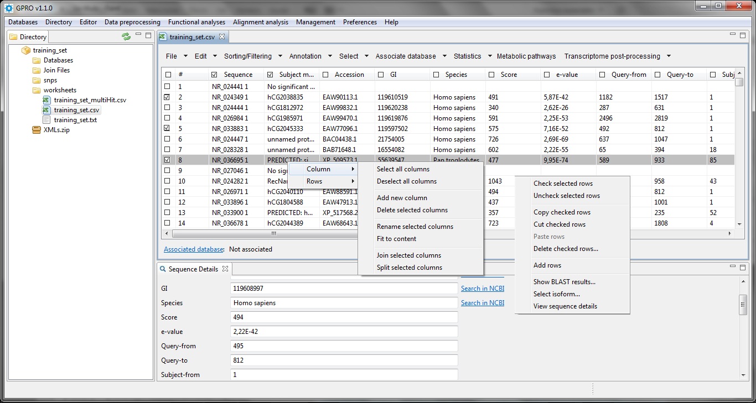Click the snps folder icon
Screen dimensions: 756x403
point(37,80)
